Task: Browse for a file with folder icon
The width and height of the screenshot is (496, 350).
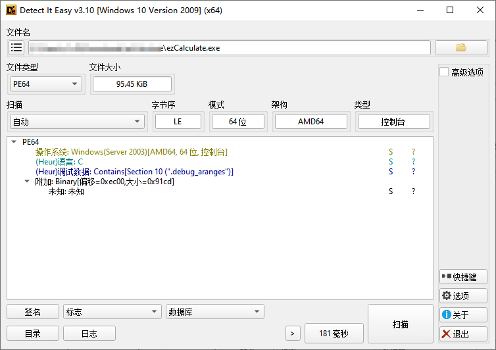Action: coord(461,48)
